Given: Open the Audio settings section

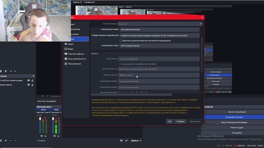Looking at the screenshot, I should 69,44.
